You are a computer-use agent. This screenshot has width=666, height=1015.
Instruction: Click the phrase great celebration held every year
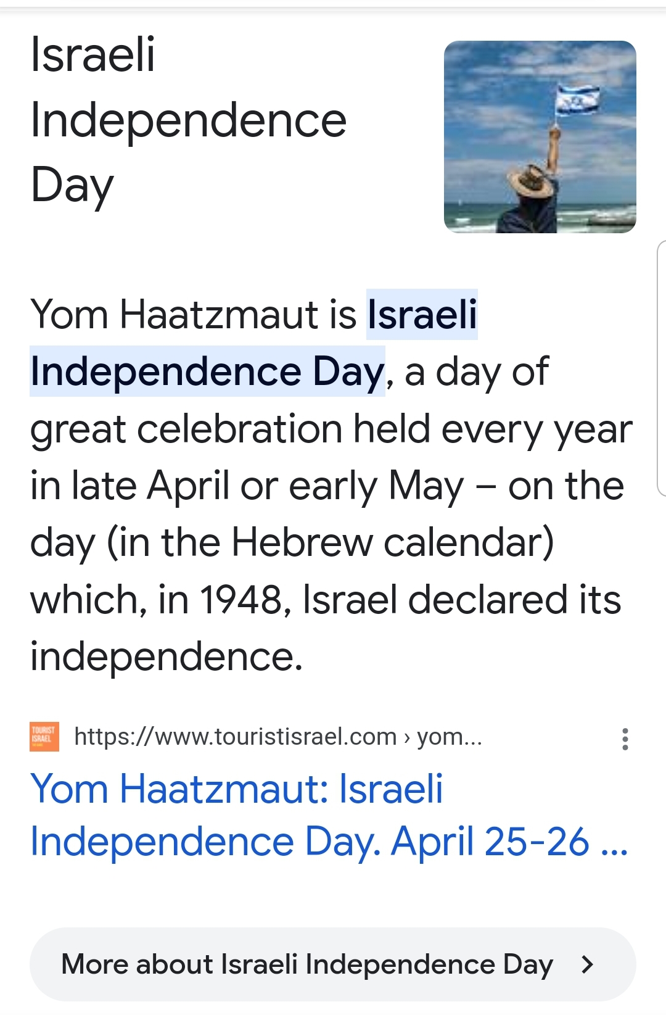click(x=331, y=429)
